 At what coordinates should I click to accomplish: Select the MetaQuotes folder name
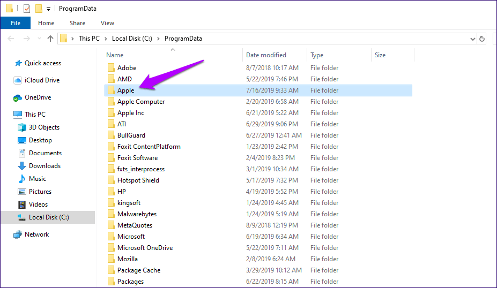(135, 225)
